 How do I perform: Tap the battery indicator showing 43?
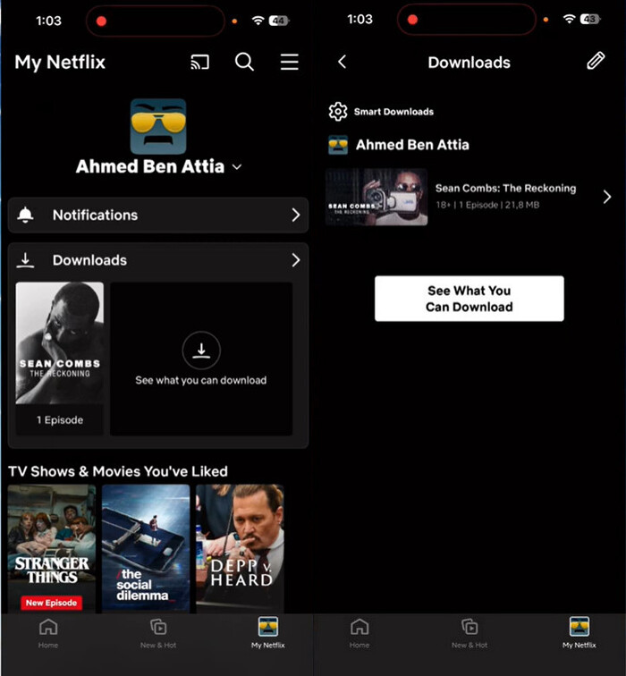tap(590, 19)
